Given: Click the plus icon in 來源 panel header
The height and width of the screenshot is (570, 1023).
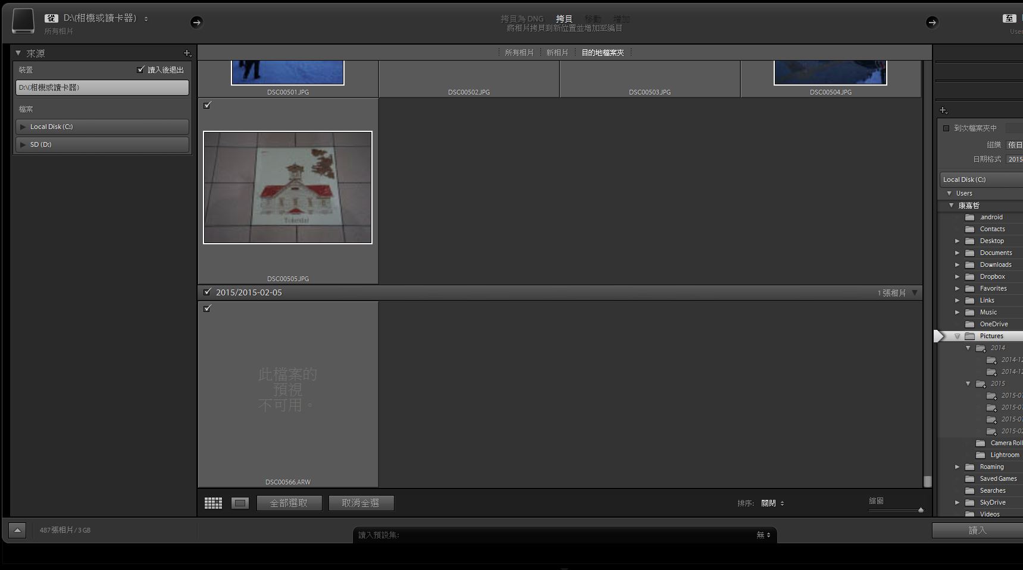Looking at the screenshot, I should point(187,53).
